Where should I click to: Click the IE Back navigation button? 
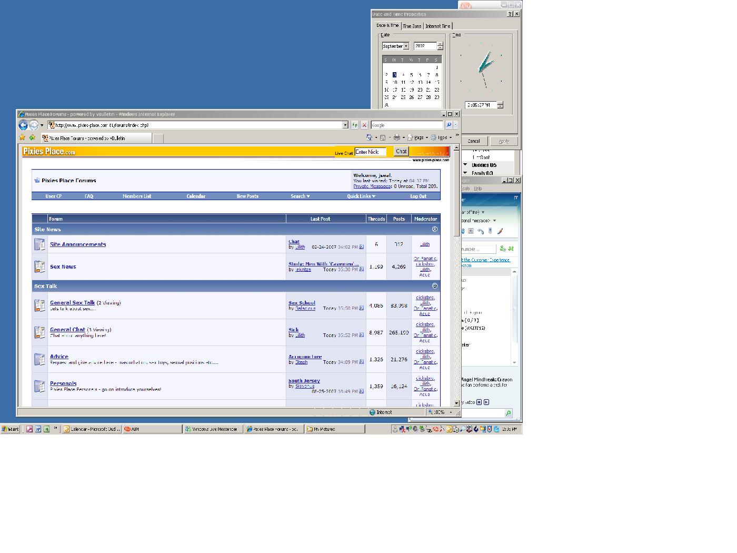(23, 125)
